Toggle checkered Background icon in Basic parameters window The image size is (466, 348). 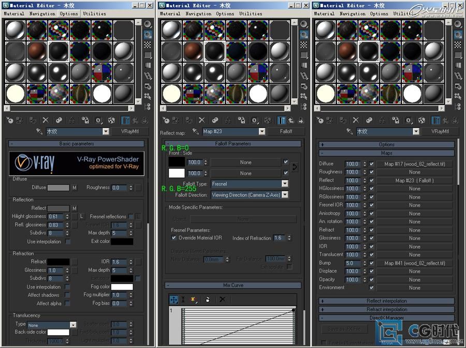[x=148, y=44]
